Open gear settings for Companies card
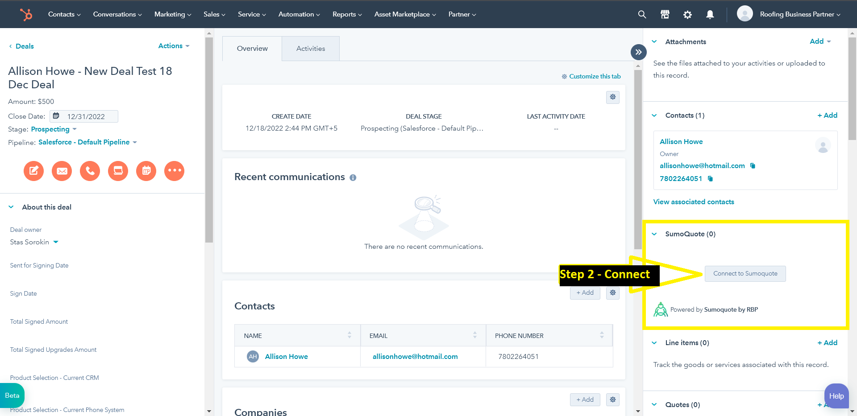 point(612,400)
